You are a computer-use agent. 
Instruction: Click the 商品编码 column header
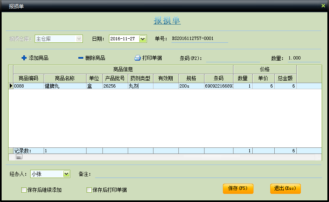pos(29,78)
